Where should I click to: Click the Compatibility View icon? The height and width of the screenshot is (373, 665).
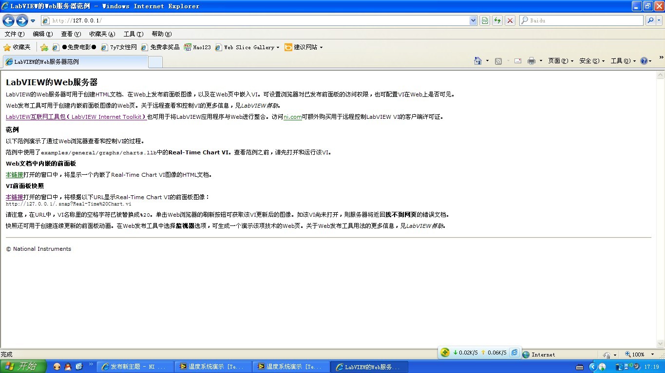click(485, 20)
